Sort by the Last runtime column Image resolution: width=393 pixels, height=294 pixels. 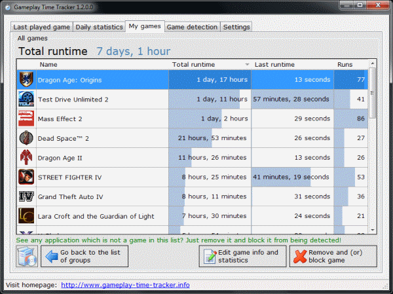(293, 65)
